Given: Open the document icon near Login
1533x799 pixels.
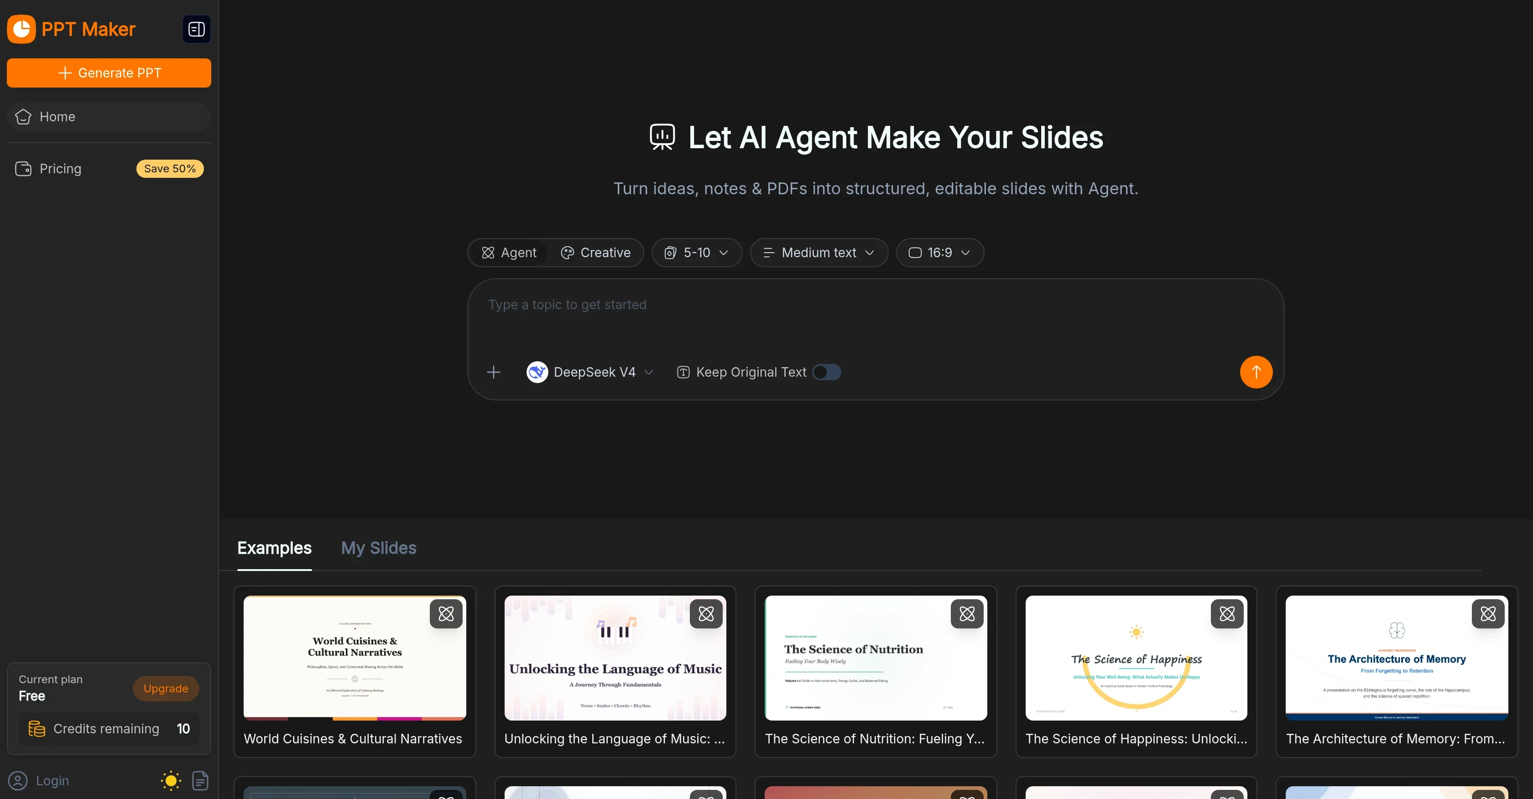Looking at the screenshot, I should [x=201, y=781].
